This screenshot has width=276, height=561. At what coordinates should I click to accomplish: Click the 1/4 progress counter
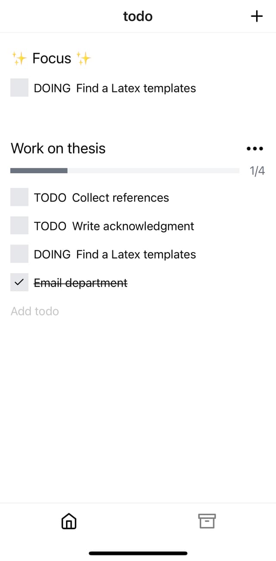tap(257, 171)
